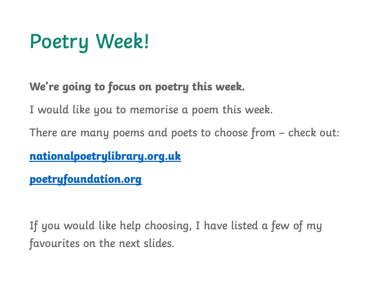
Task: Click the 'favourites on the next slides' line
Action: pos(102,244)
